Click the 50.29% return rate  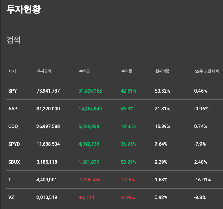click(129, 162)
